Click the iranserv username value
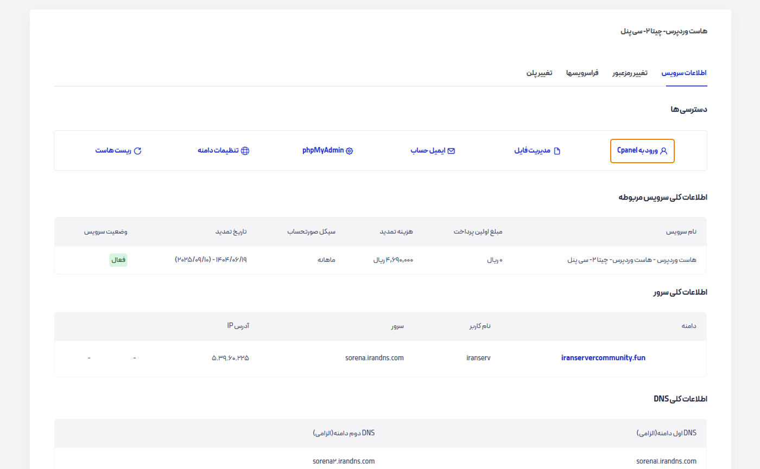Screen dimensions: 760x469 [x=478, y=358]
